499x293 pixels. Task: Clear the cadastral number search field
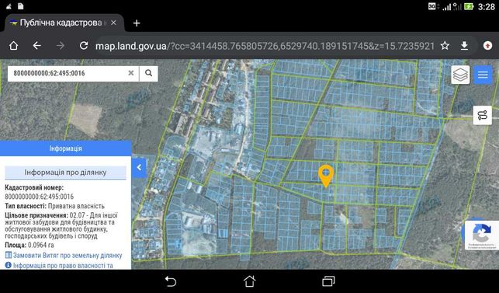tap(131, 73)
